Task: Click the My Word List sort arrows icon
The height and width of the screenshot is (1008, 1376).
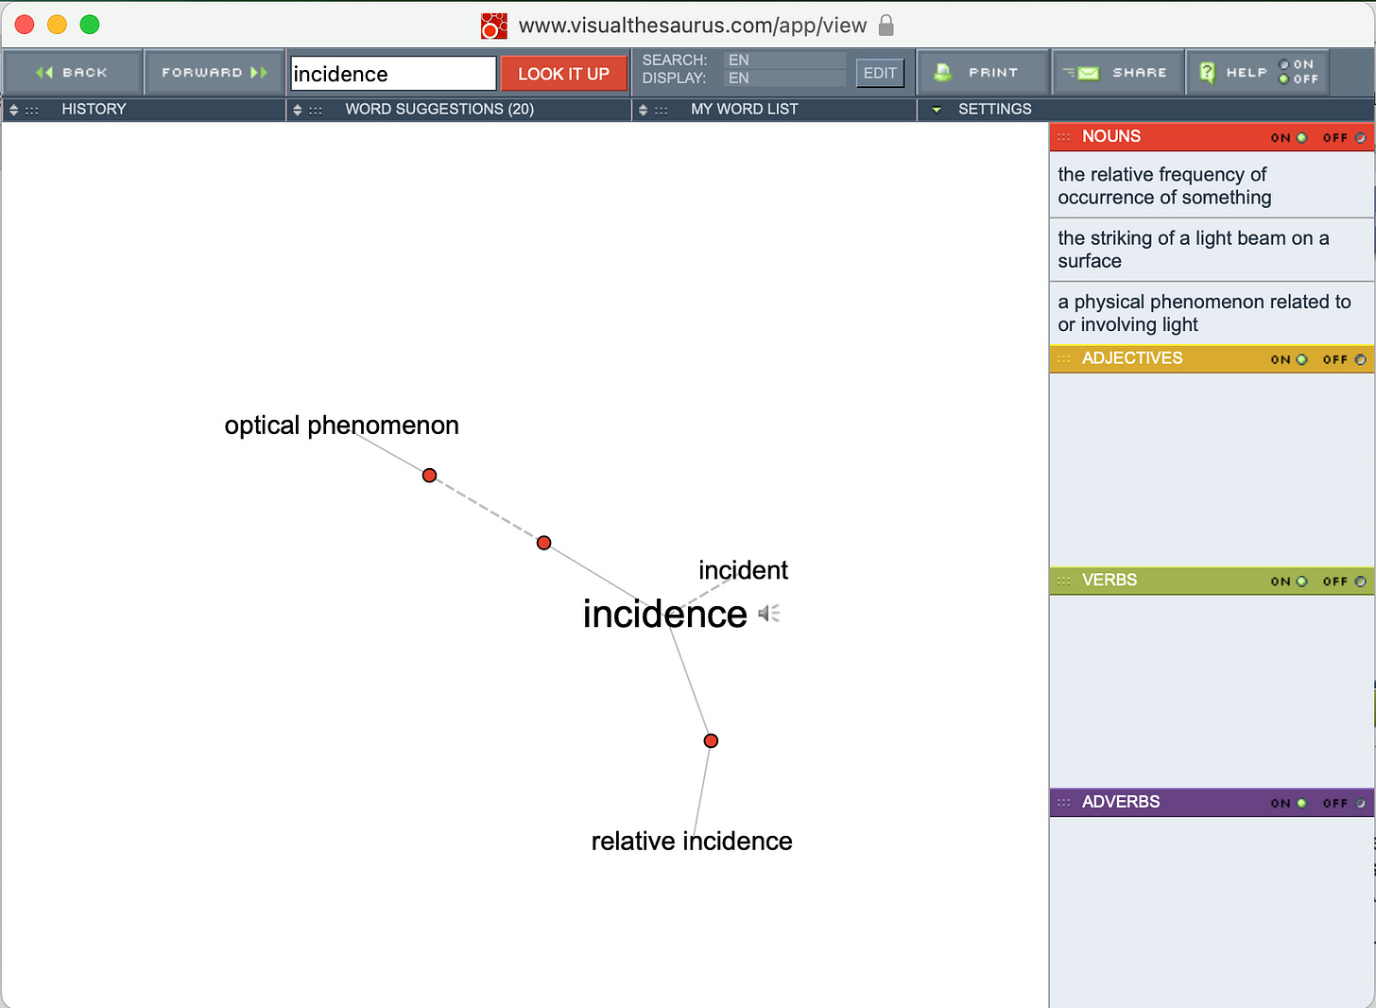Action: 644,110
